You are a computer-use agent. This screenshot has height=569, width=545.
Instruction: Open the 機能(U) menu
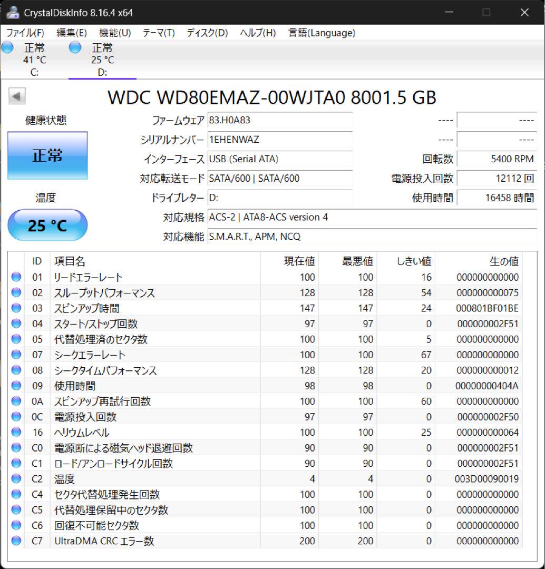click(115, 33)
